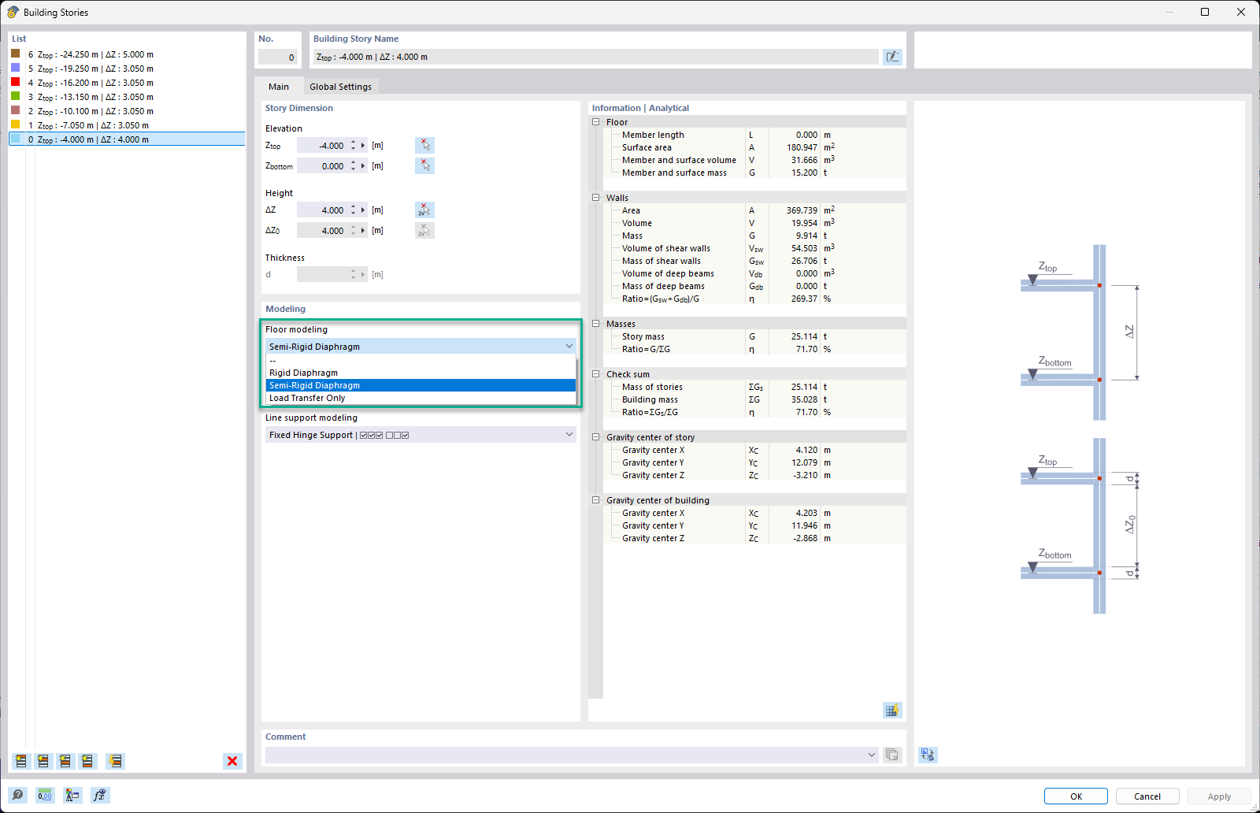The image size is (1260, 813).
Task: Open help via the question mark icon
Action: 17,795
